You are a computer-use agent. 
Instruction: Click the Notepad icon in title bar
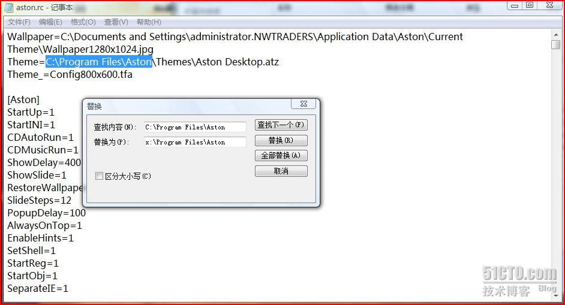click(8, 8)
